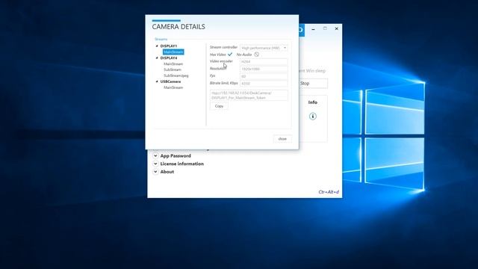Expand the About section
The image size is (478, 269).
point(155,172)
